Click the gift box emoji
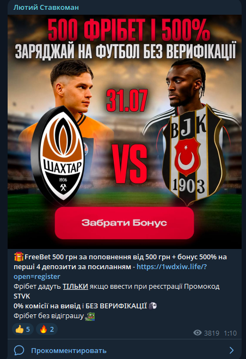 click(x=19, y=257)
